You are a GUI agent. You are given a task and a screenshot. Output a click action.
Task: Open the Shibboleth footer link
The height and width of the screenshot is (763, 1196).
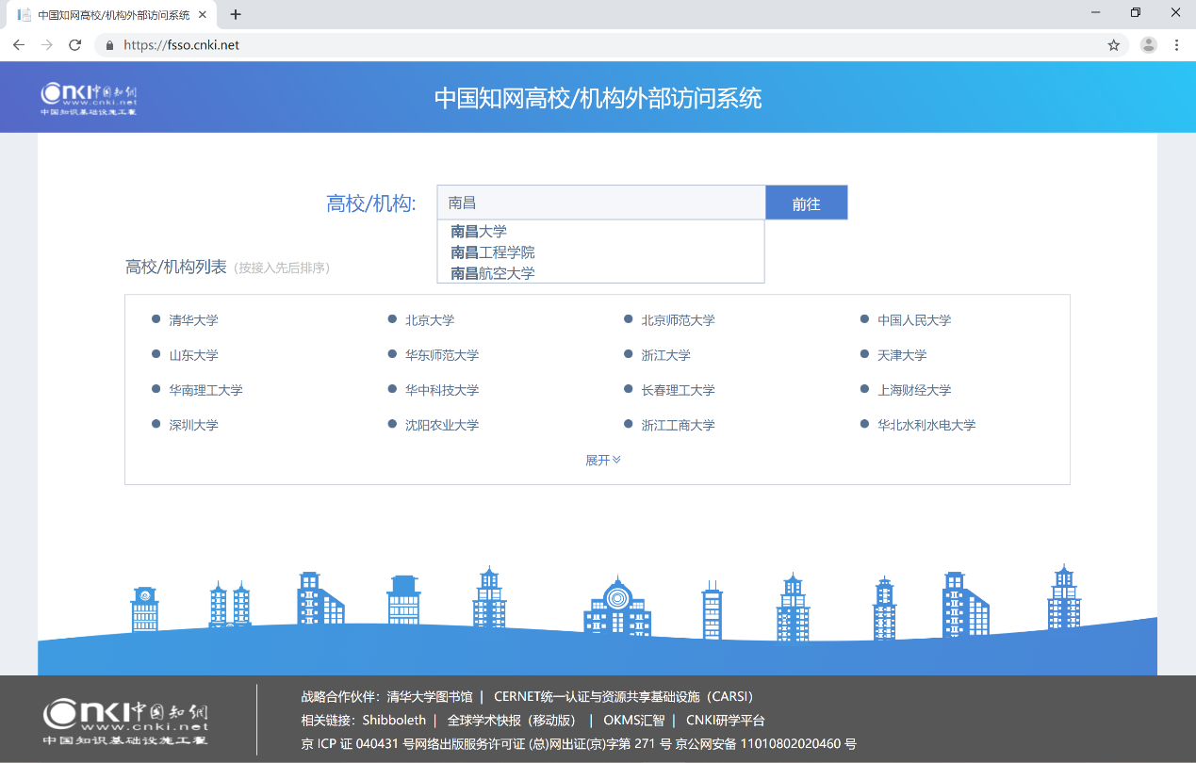click(x=394, y=721)
